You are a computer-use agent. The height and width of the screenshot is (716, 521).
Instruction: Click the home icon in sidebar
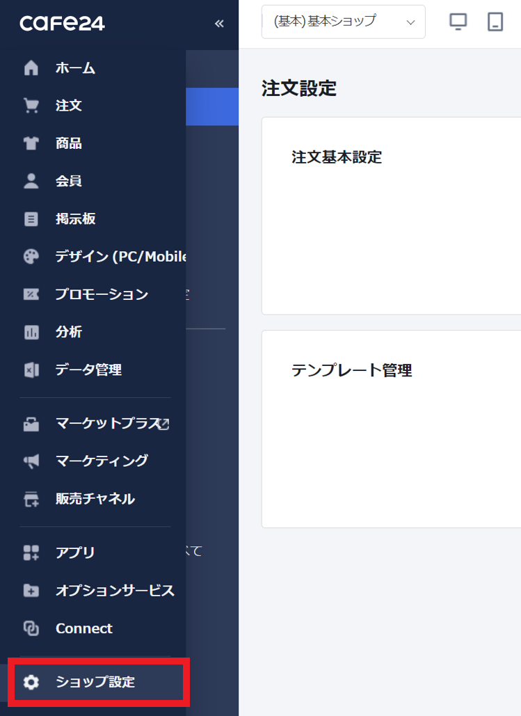31,68
